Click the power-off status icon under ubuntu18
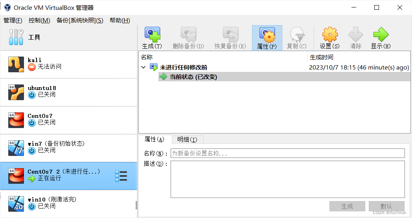Screen dimensions: 412x218 pos(31,95)
